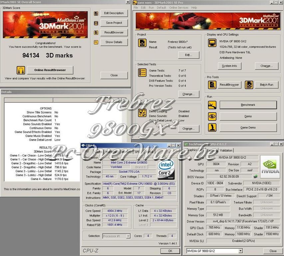Screen dimensions: 284x256
Task: Click OK in the CPU-Z window
Action: tap(170, 251)
